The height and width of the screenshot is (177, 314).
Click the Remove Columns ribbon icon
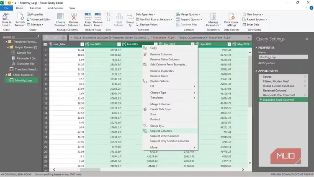74,17
